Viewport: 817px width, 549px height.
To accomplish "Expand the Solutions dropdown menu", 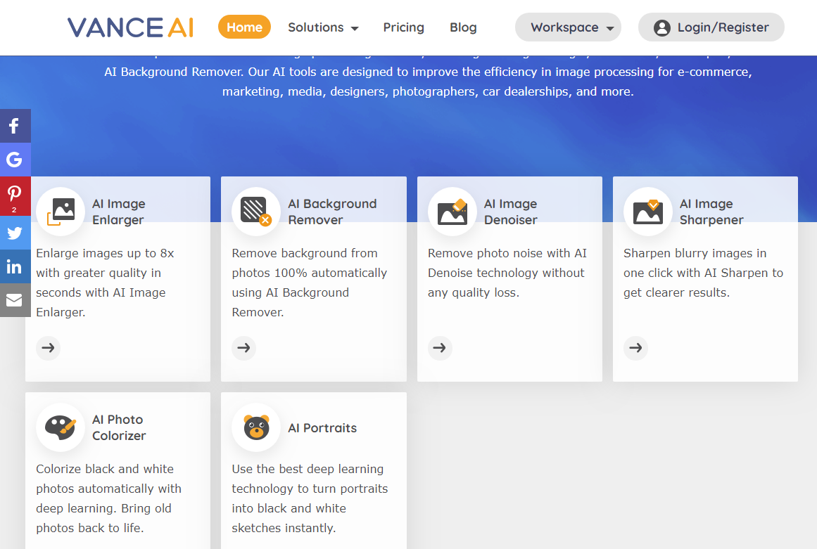I will [323, 27].
